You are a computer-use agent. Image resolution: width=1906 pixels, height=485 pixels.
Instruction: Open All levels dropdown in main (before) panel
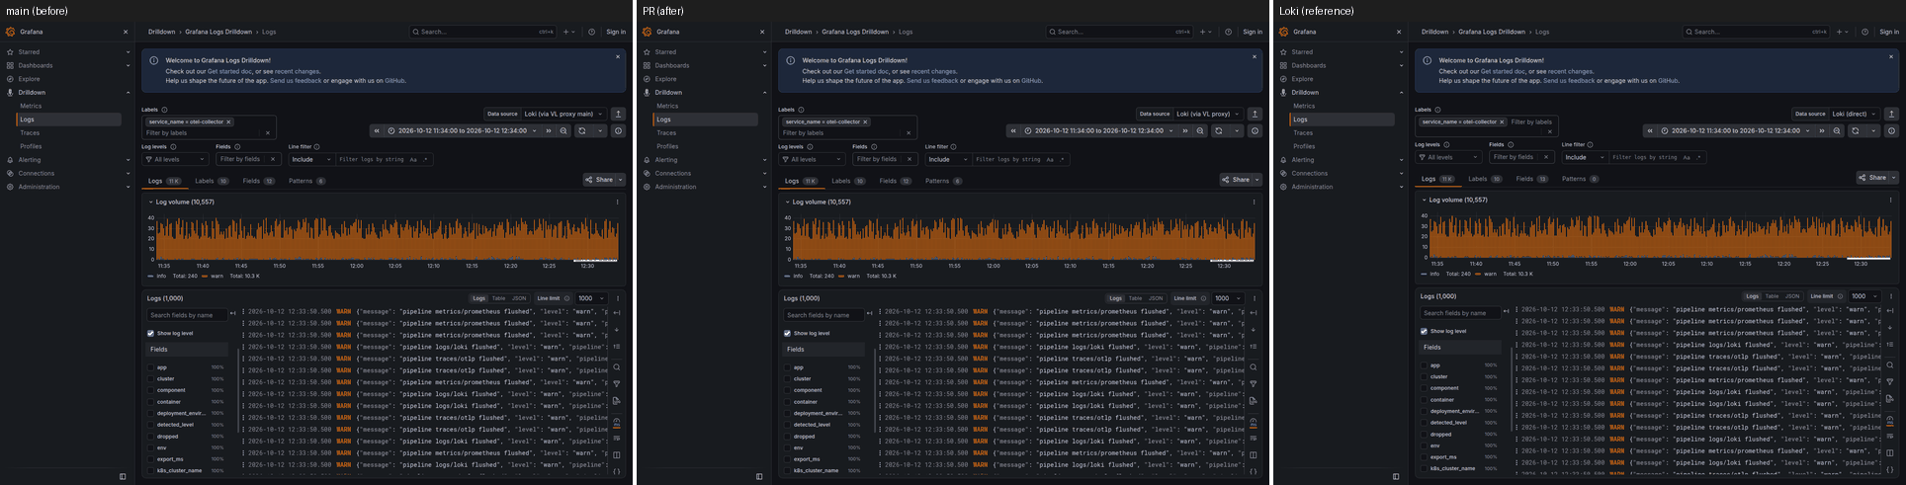point(174,159)
